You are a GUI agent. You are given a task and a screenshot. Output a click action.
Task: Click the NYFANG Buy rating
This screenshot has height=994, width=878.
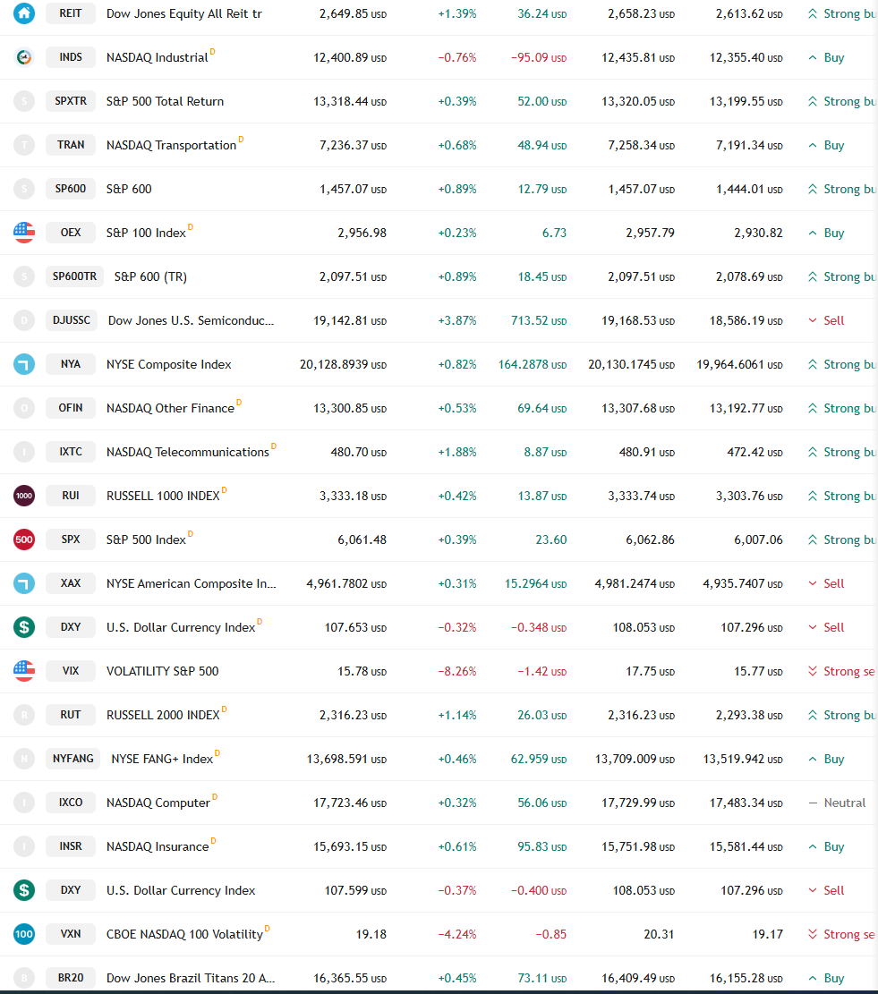826,758
